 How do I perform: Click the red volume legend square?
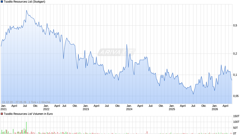point(2,114)
